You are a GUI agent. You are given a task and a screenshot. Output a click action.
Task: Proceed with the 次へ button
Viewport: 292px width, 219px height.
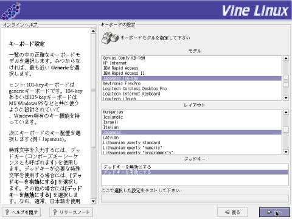(x=274, y=212)
